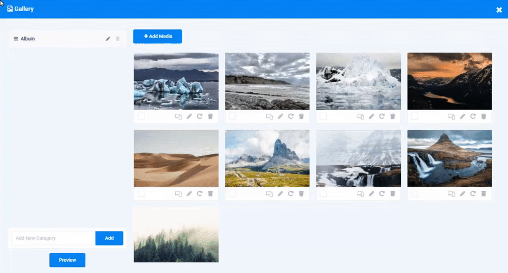This screenshot has height=273, width=508.
Task: Tick the checkbox under the grey rocky shore image
Action: 232,116
